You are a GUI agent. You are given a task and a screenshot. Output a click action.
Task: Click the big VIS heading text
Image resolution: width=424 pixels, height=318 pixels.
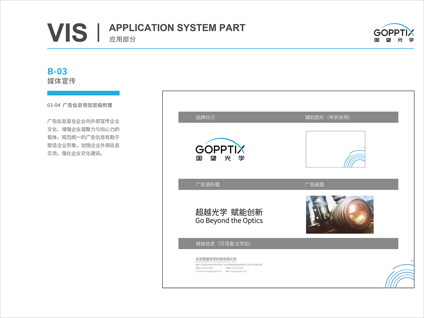[67, 33]
